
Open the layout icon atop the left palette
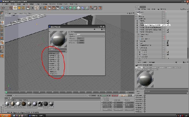(2, 13)
